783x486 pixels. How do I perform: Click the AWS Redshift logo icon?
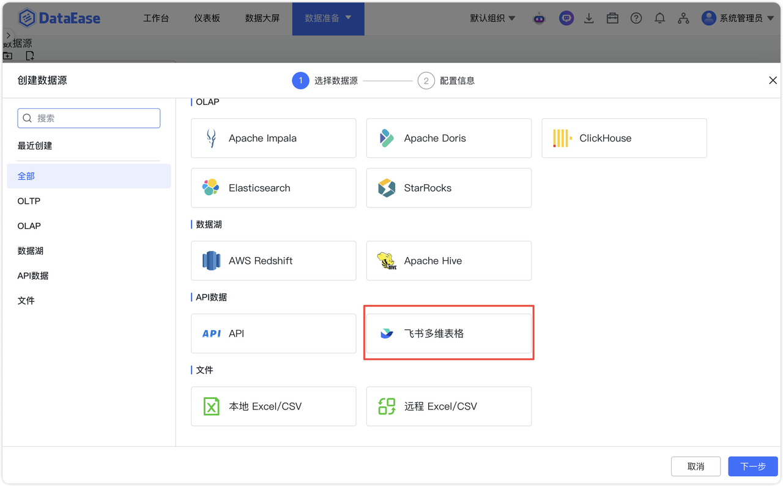pos(211,261)
